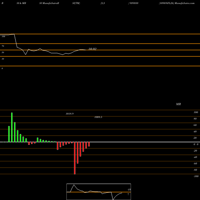Click the MR axis label -100

click(196, 176)
